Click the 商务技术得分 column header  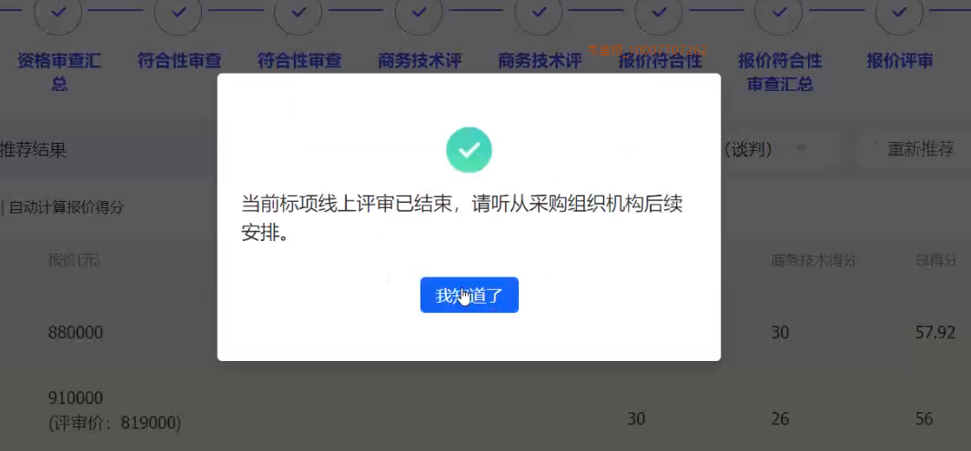click(814, 260)
